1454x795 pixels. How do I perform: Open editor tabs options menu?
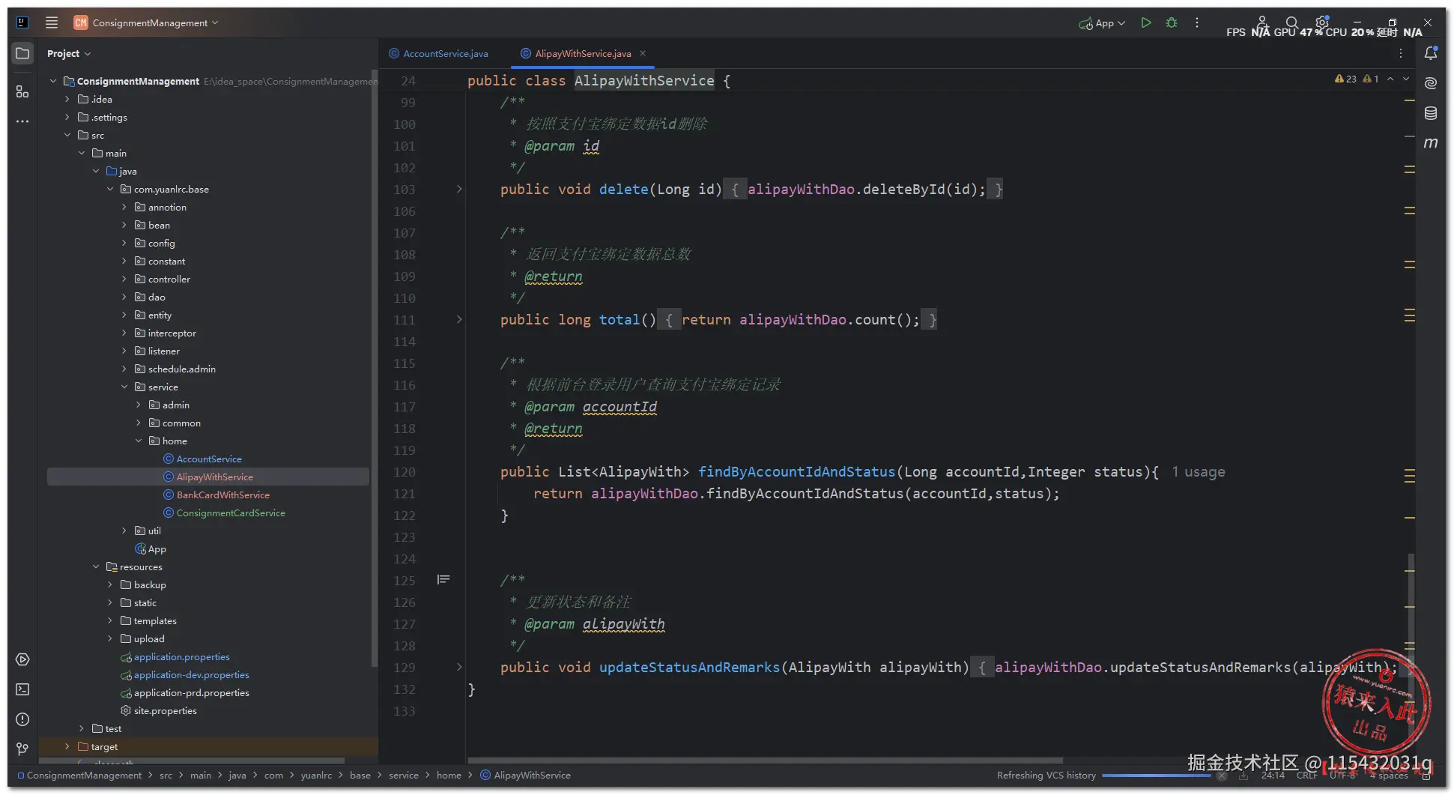coord(1400,53)
